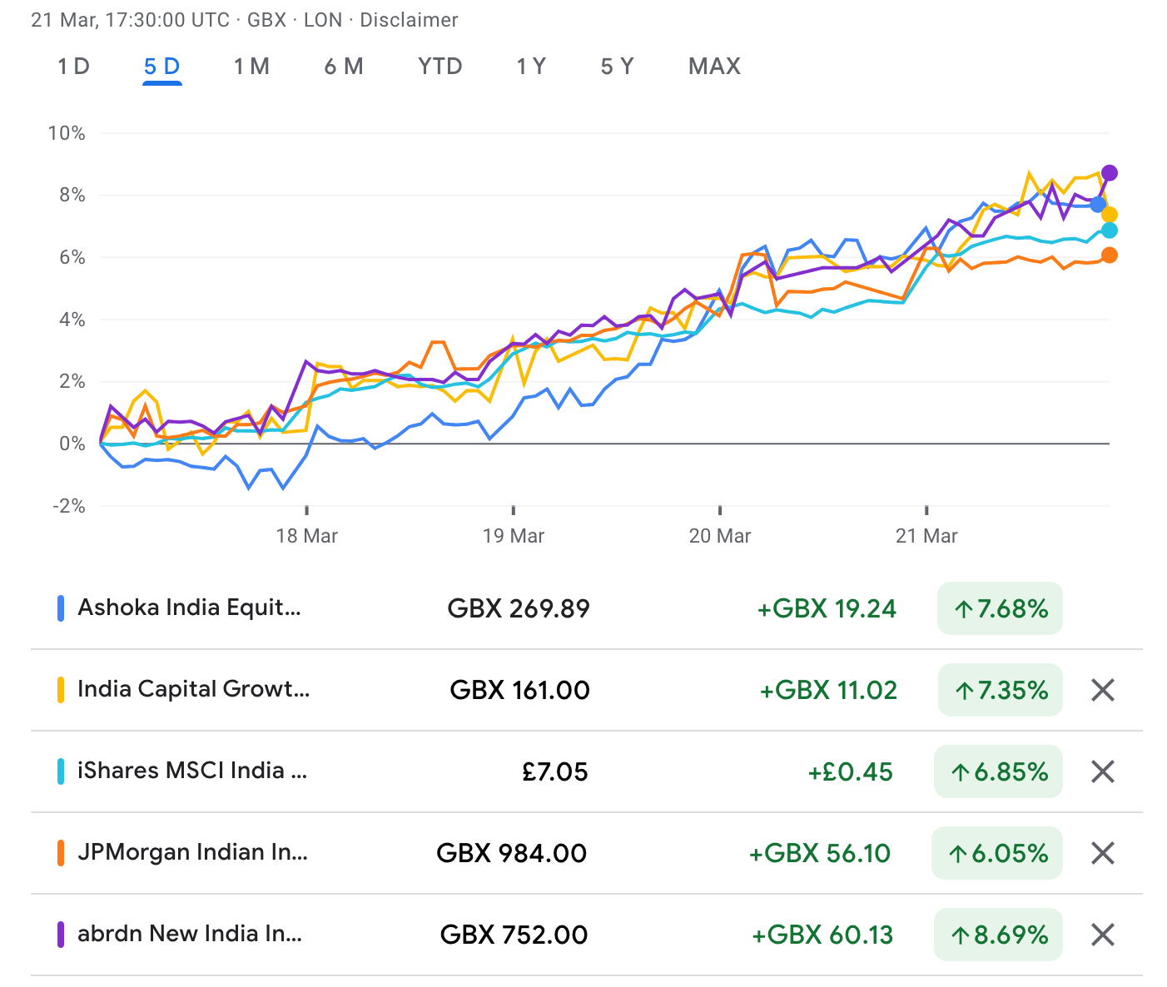Screen dimensions: 1167x987
Task: Click the +£0.45 change value
Action: (x=851, y=771)
